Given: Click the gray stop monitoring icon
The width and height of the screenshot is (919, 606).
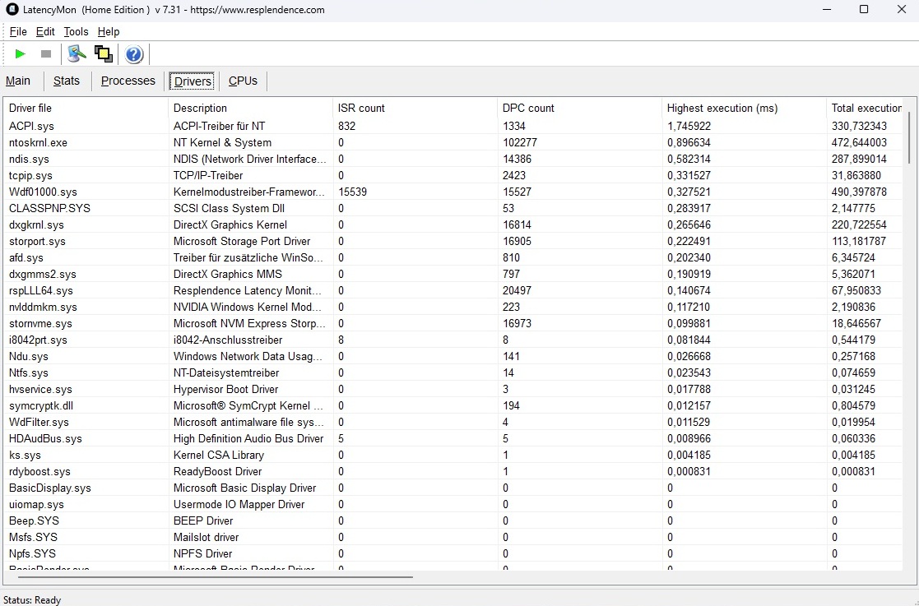Looking at the screenshot, I should [46, 54].
